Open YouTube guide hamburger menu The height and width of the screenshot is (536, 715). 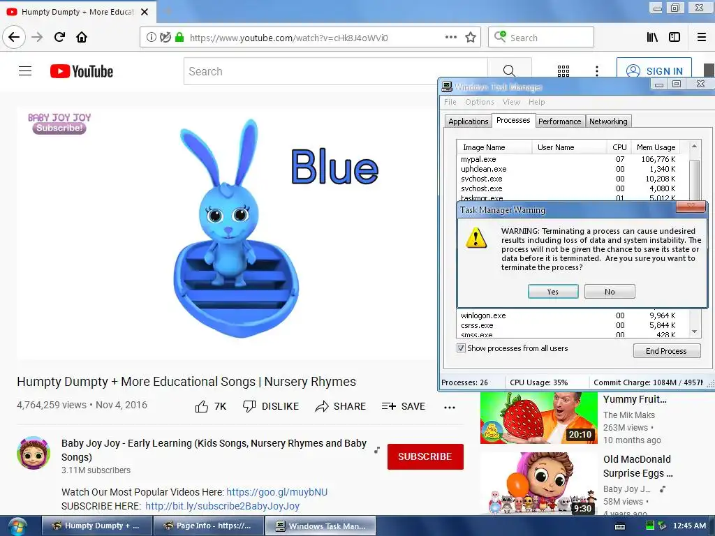click(25, 71)
